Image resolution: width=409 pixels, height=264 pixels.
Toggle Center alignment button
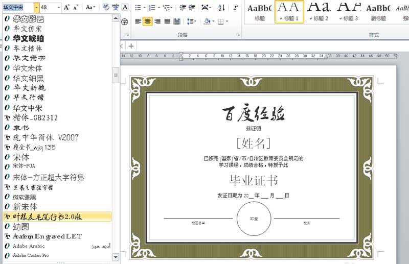(x=148, y=21)
